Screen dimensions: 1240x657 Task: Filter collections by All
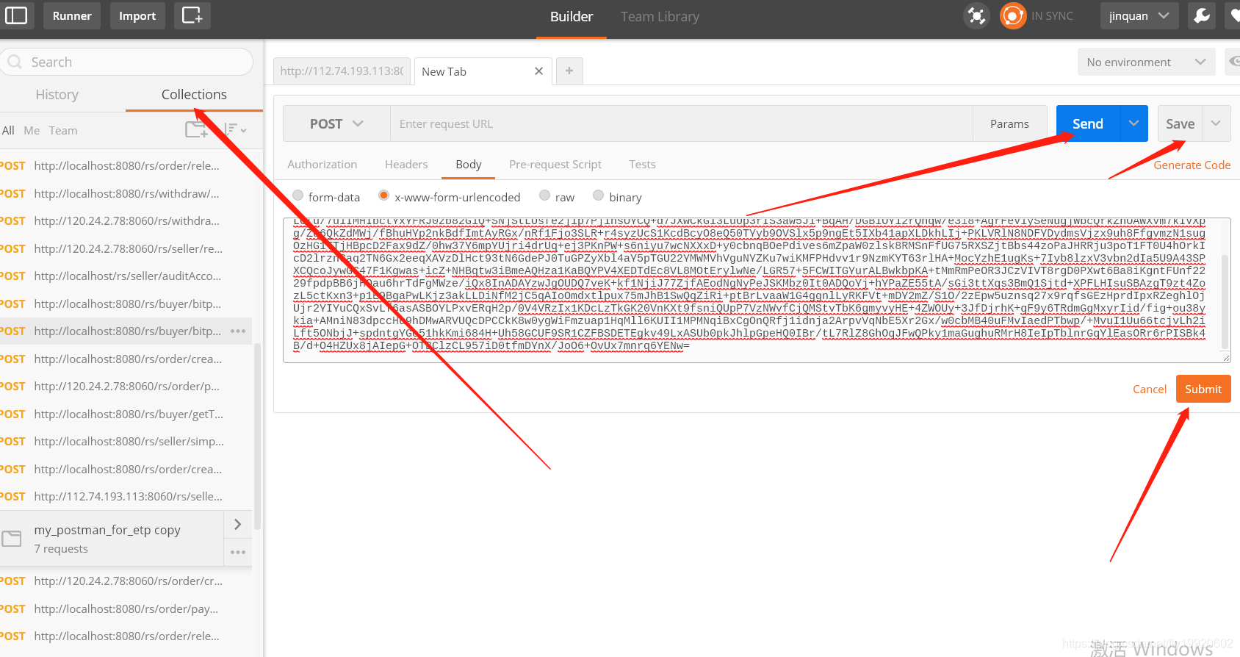[x=8, y=130]
